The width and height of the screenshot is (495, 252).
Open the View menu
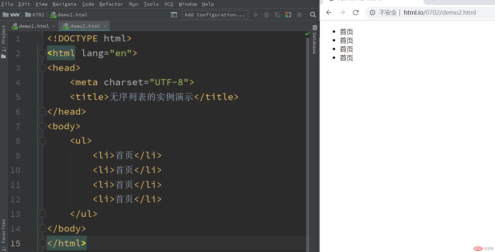click(41, 4)
